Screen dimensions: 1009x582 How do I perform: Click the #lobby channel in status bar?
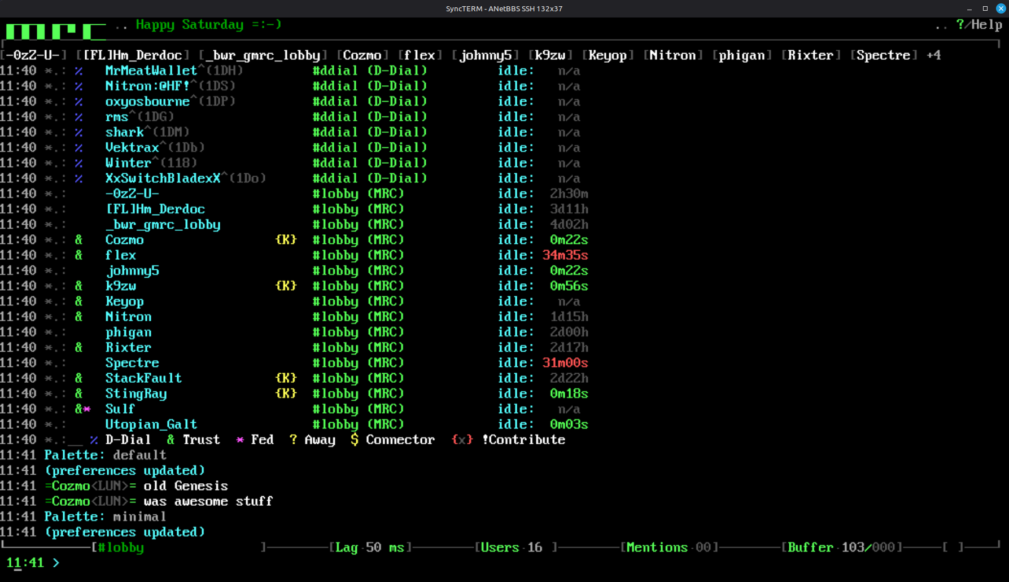click(121, 548)
